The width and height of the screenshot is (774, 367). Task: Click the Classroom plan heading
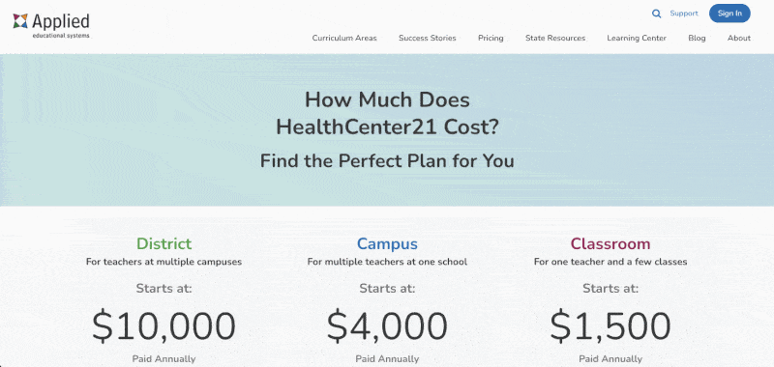pos(610,243)
